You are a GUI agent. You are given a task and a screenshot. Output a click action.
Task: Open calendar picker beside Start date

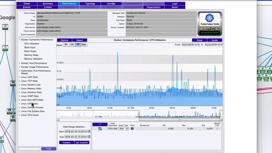[89, 131]
